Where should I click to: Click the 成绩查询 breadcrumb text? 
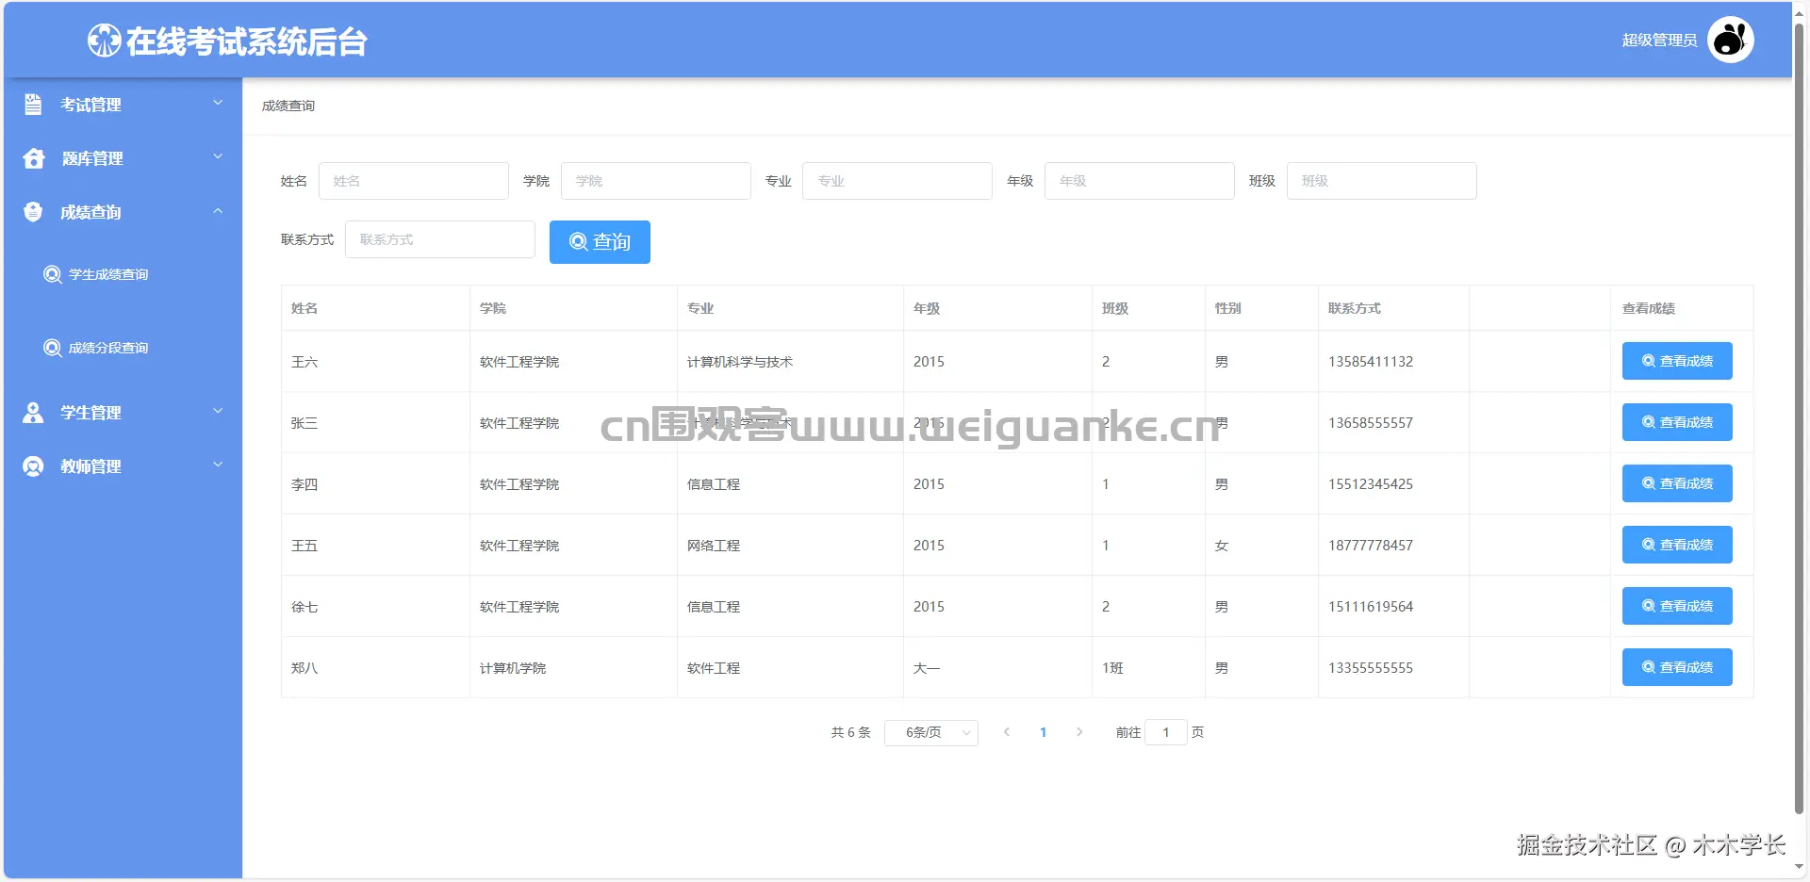pyautogui.click(x=288, y=106)
